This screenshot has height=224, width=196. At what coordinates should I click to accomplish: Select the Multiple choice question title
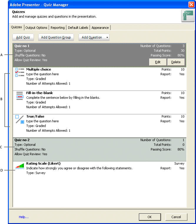[39, 69]
